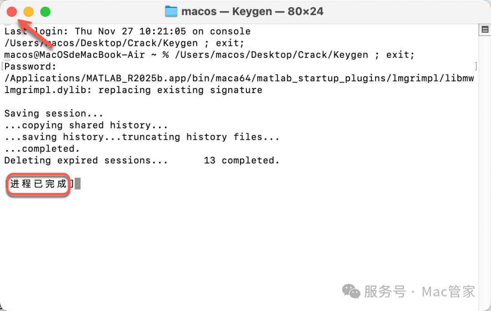The height and width of the screenshot is (311, 491).
Task: Click the "truncating history files..." text
Action: pyautogui.click(x=200, y=137)
